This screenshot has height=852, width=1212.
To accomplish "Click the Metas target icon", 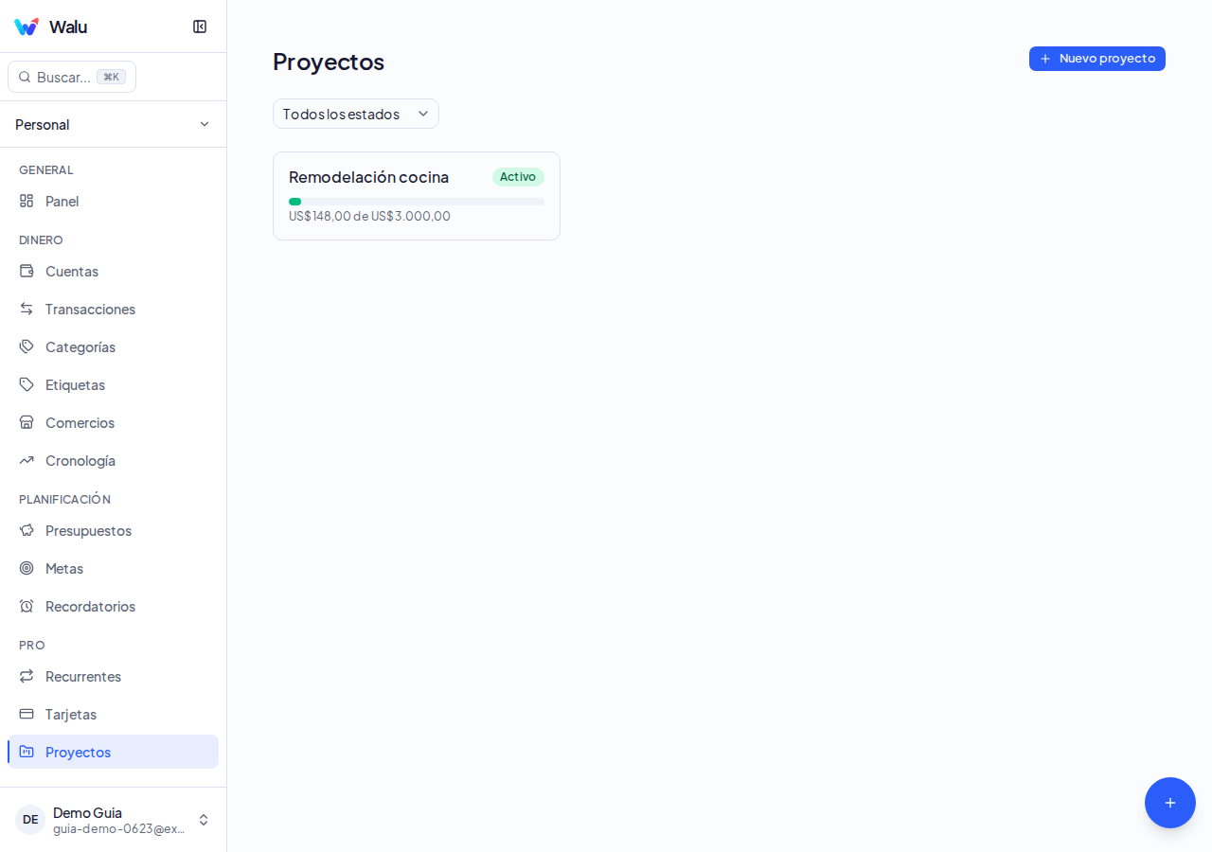I will (27, 568).
